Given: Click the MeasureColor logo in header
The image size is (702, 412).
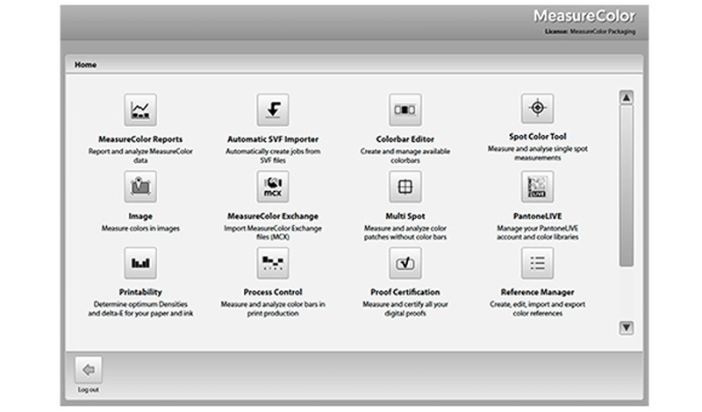Looking at the screenshot, I should (x=584, y=16).
